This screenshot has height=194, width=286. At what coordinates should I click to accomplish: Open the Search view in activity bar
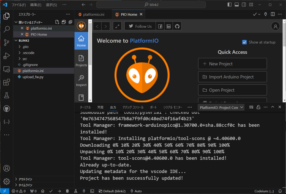[7, 29]
